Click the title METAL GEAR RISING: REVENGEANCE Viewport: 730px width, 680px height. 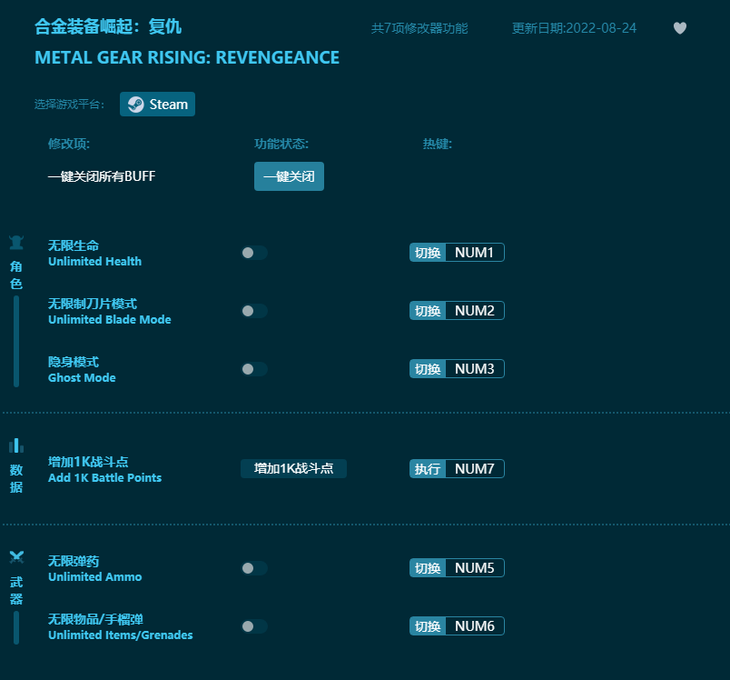187,57
